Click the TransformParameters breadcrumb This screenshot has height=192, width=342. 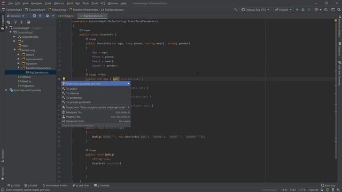pyautogui.click(x=83, y=10)
